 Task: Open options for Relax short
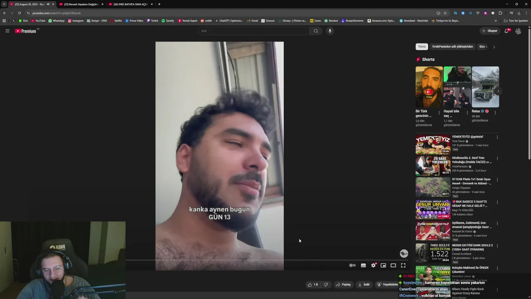495,112
